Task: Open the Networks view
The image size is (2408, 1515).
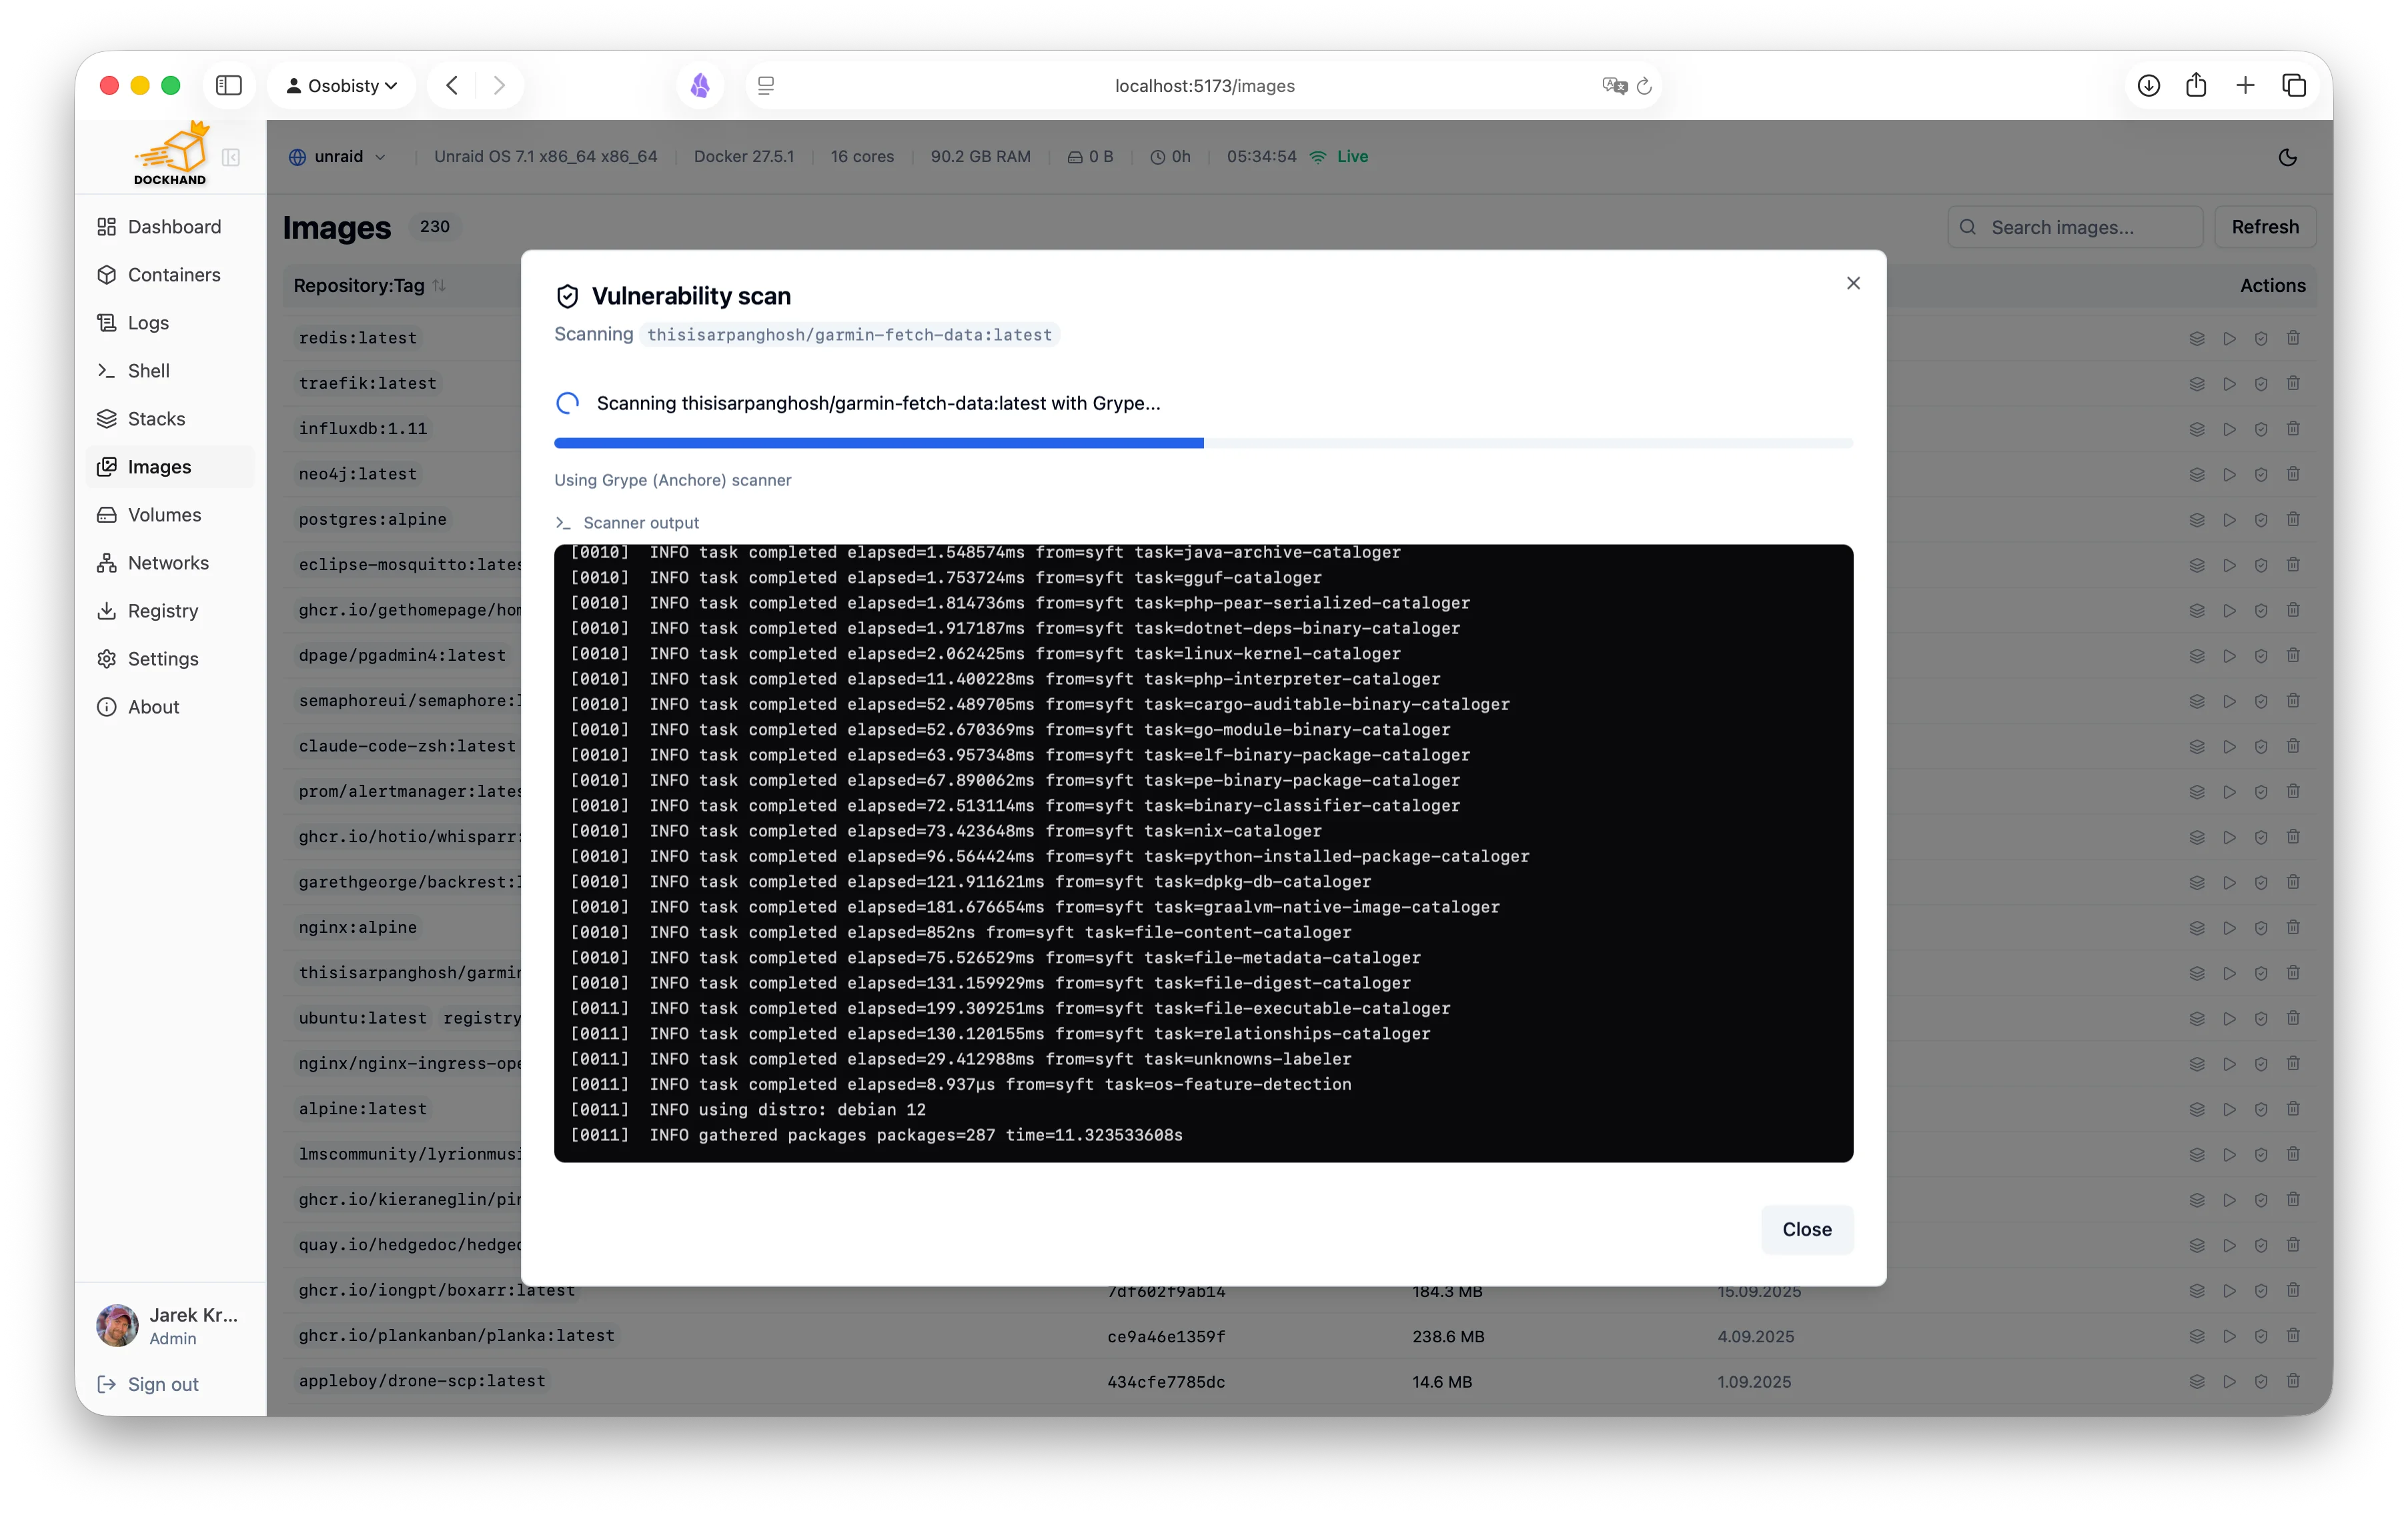Action: [x=168, y=563]
